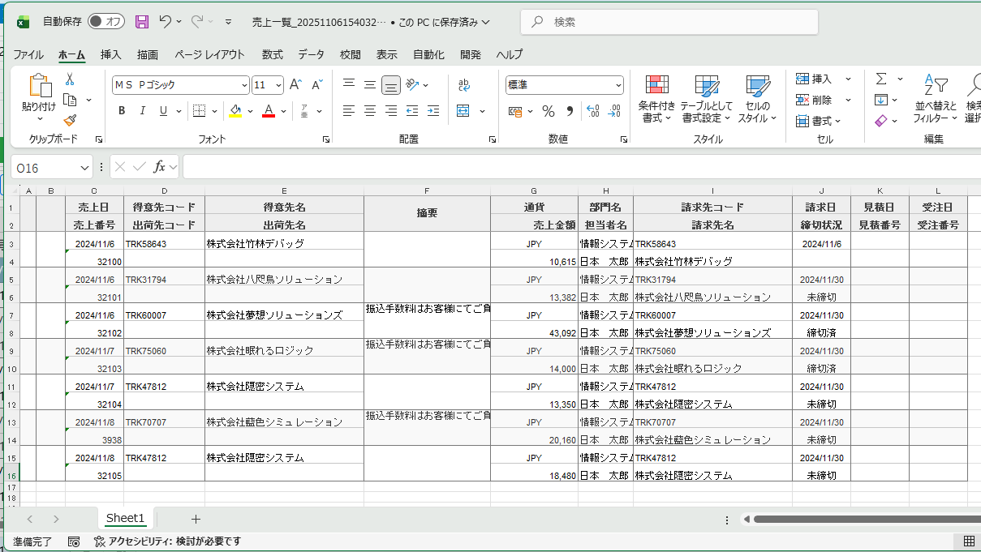Screen dimensions: 981x552
Task: Click the Format Painter brush icon
Action: tap(70, 120)
